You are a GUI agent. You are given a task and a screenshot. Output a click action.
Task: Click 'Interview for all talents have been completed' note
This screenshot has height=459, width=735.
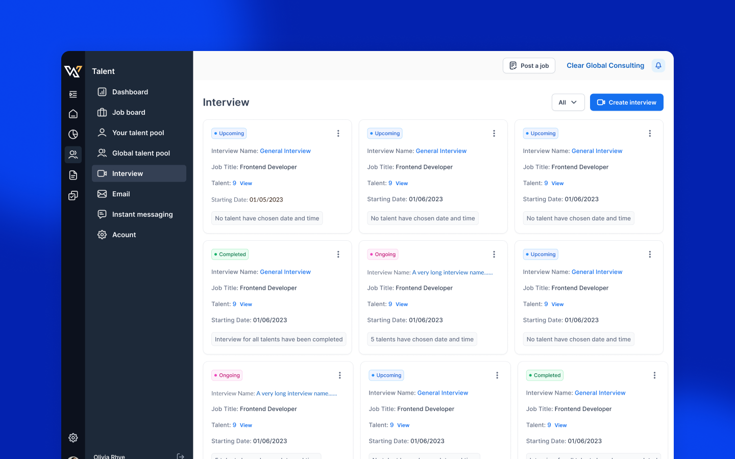pos(279,339)
